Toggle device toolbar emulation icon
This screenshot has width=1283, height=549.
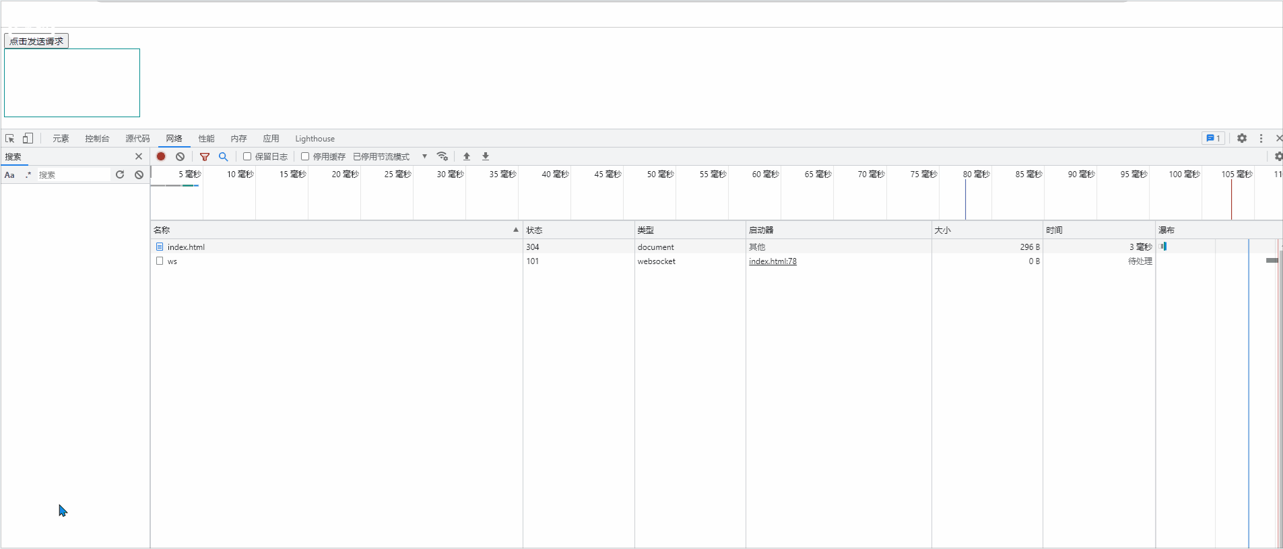pyautogui.click(x=28, y=139)
